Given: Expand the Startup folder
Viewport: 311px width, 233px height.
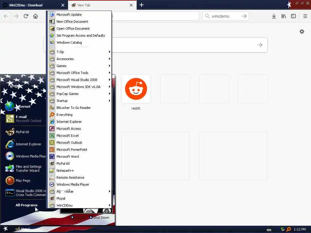Looking at the screenshot, I should (x=80, y=101).
